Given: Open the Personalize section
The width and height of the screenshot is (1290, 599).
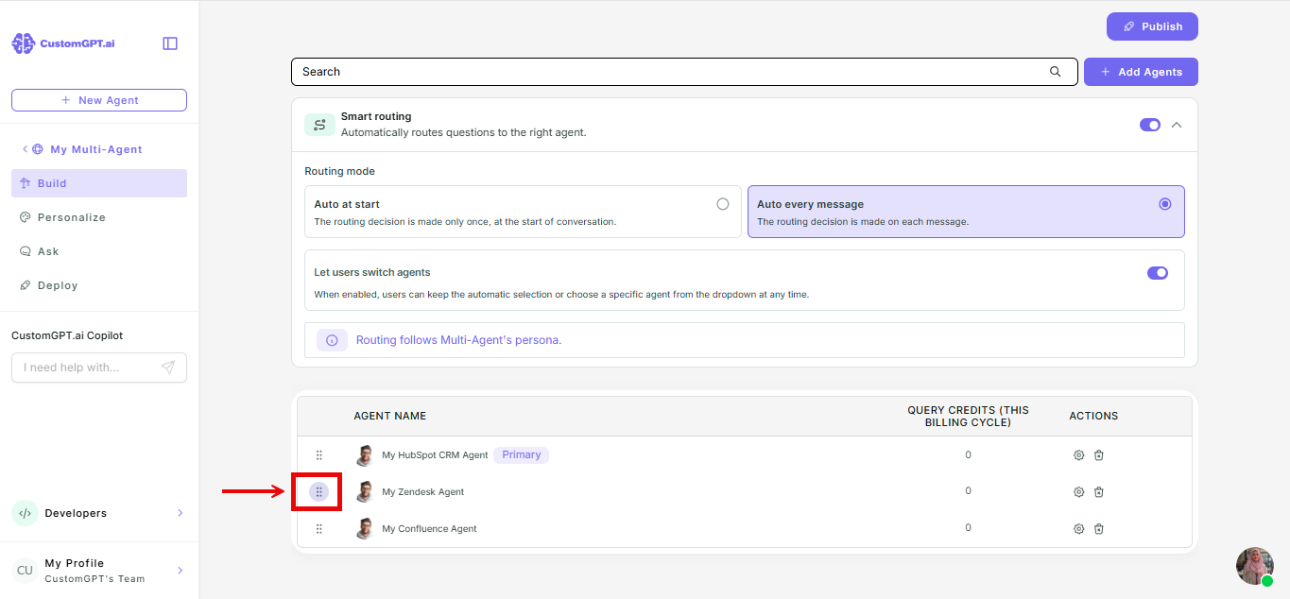Looking at the screenshot, I should [99, 217].
